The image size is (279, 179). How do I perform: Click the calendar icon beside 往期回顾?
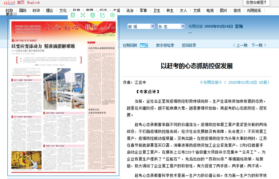click(142, 45)
